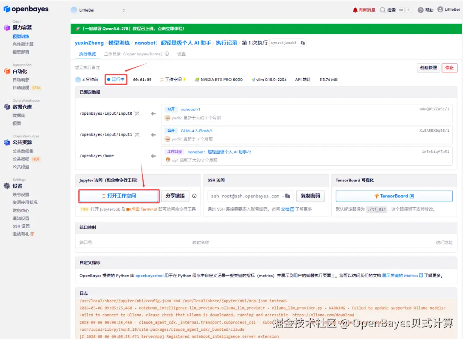The height and width of the screenshot is (339, 463).
Task: Open the 帮助 help icon
Action: coord(420,10)
